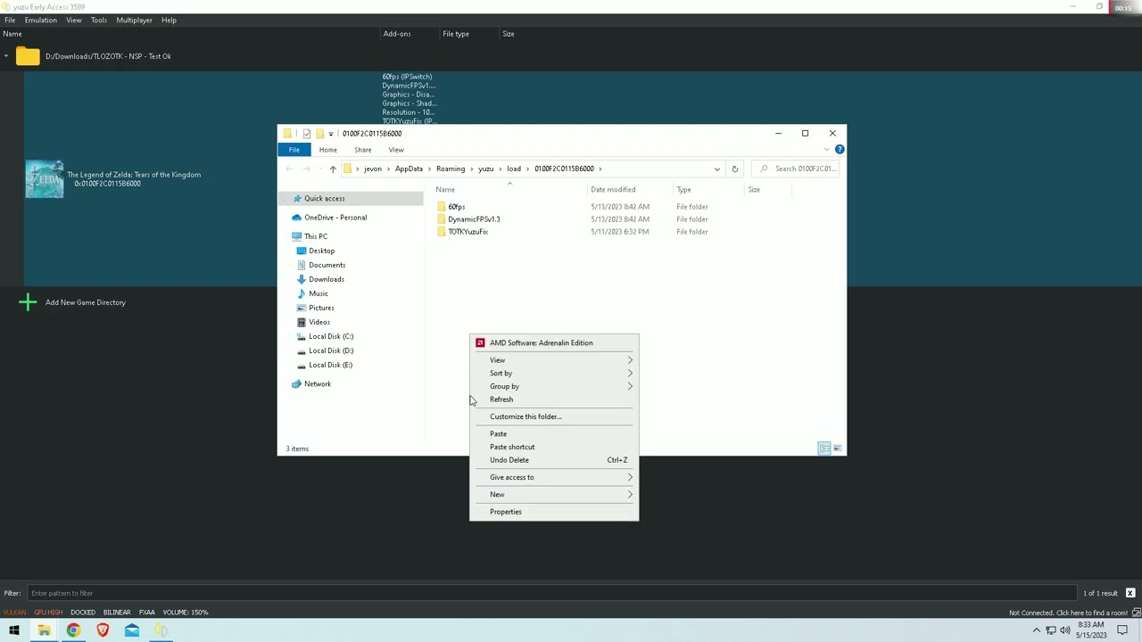Image resolution: width=1142 pixels, height=642 pixels.
Task: Switch to Explorer's View ribbon tab
Action: (x=396, y=150)
